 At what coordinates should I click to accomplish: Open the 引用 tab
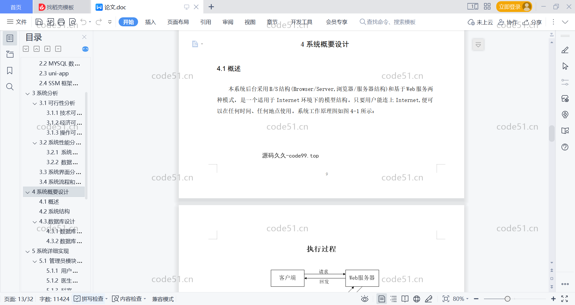click(x=206, y=22)
